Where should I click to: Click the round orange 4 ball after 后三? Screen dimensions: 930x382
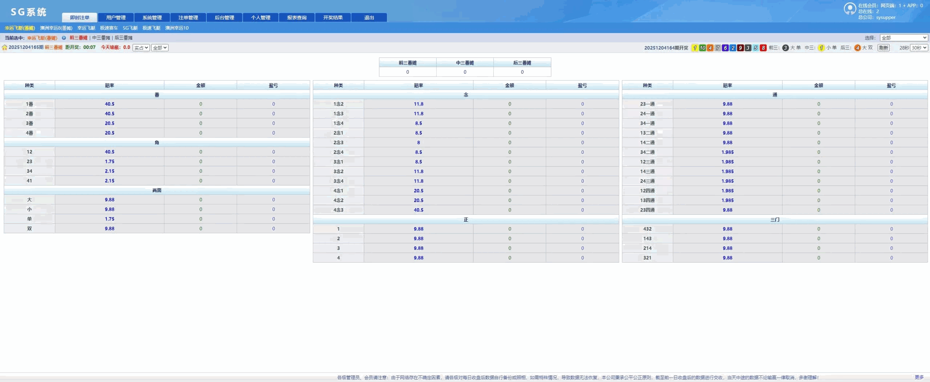(857, 48)
